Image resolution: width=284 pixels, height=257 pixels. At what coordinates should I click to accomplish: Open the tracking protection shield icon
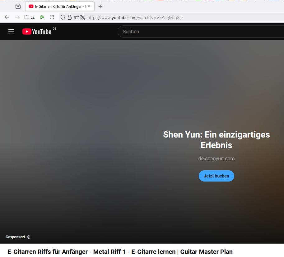pyautogui.click(x=63, y=17)
